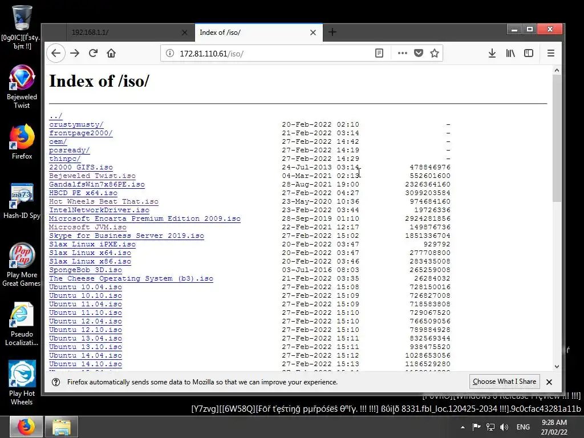Open the oem/ folder link
The image size is (584, 438).
click(x=58, y=141)
